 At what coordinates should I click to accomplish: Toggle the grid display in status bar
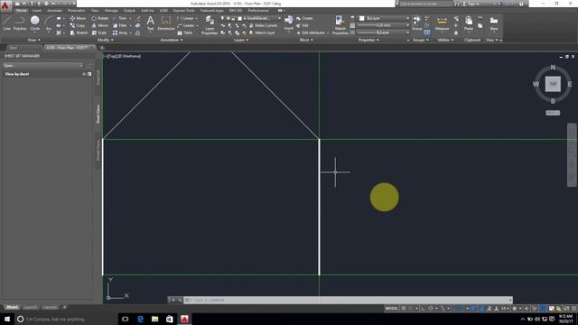(x=404, y=309)
